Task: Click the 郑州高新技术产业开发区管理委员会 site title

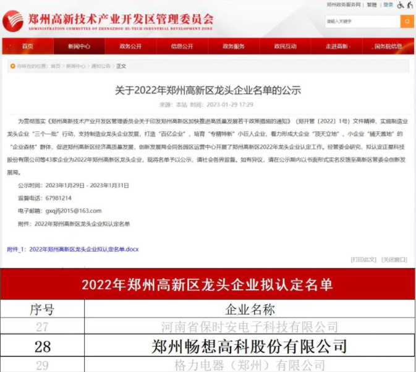Action: point(121,19)
